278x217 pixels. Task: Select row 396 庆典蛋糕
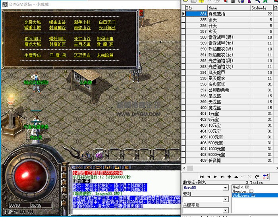click(x=230, y=84)
